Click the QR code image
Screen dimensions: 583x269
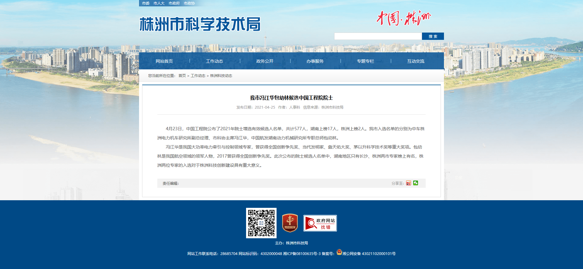pyautogui.click(x=261, y=223)
